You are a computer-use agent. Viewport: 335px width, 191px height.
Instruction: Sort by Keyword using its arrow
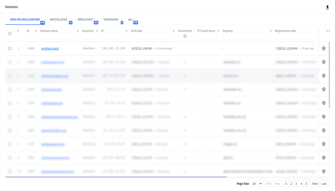[x=97, y=31]
